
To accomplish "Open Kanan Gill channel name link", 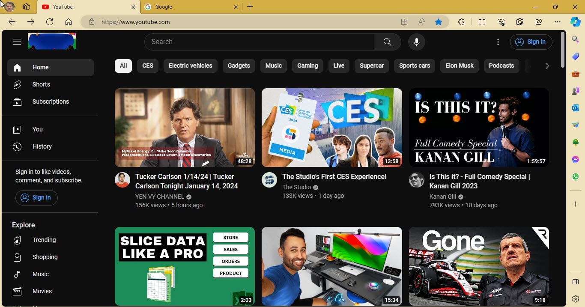I will pyautogui.click(x=443, y=197).
